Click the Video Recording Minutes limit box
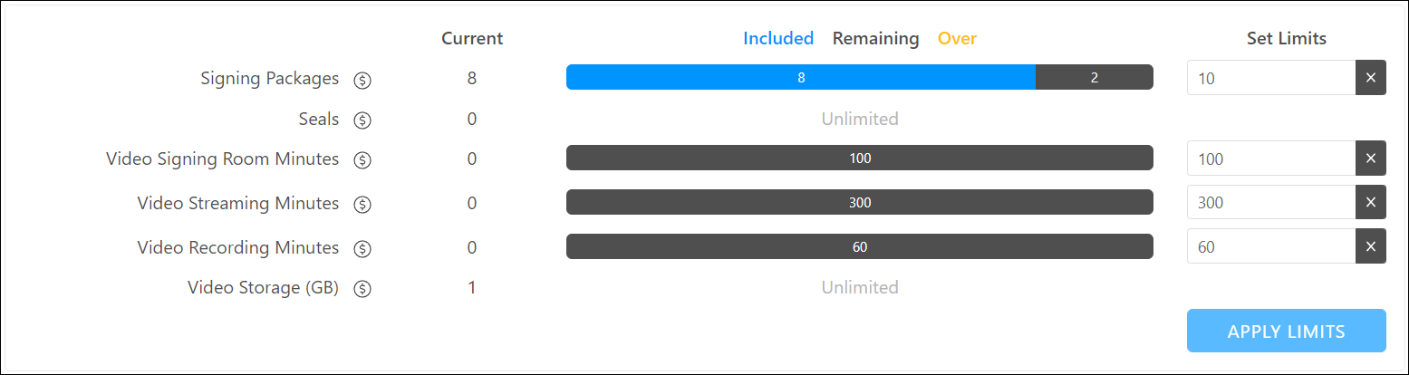The image size is (1409, 375). point(1271,246)
